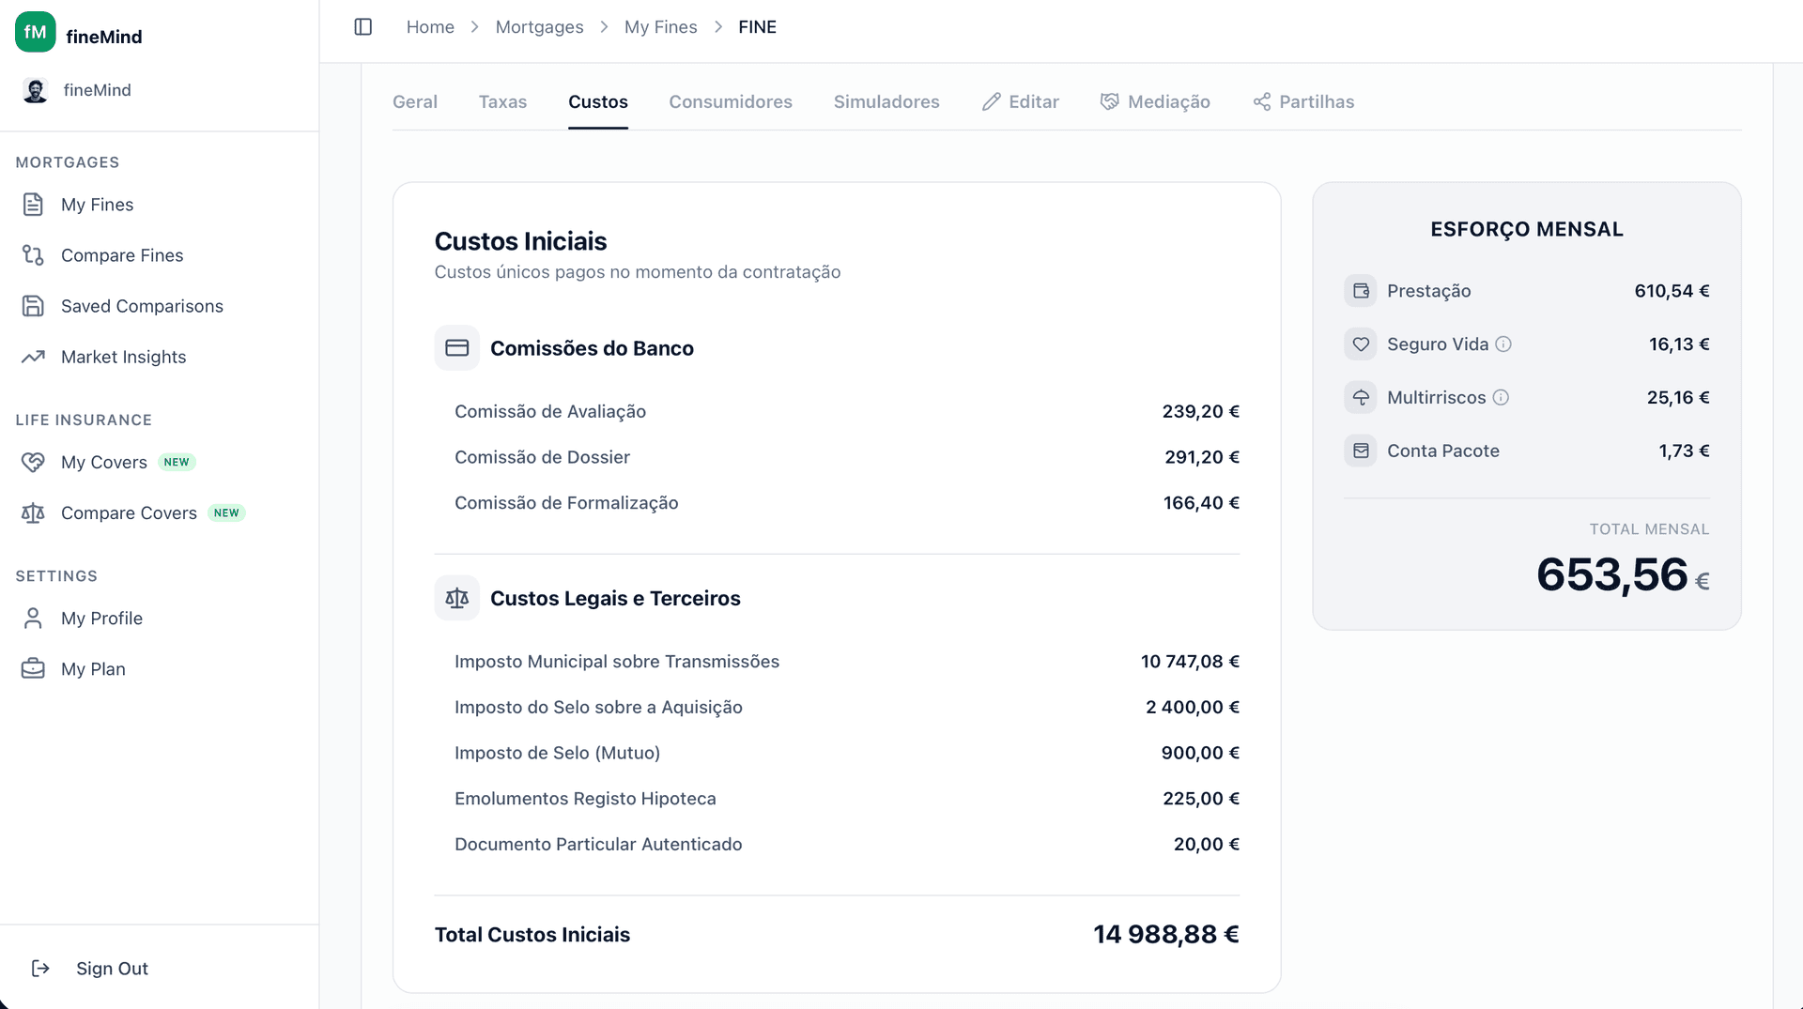Image resolution: width=1803 pixels, height=1009 pixels.
Task: Open My Plan page
Action: [x=93, y=669]
